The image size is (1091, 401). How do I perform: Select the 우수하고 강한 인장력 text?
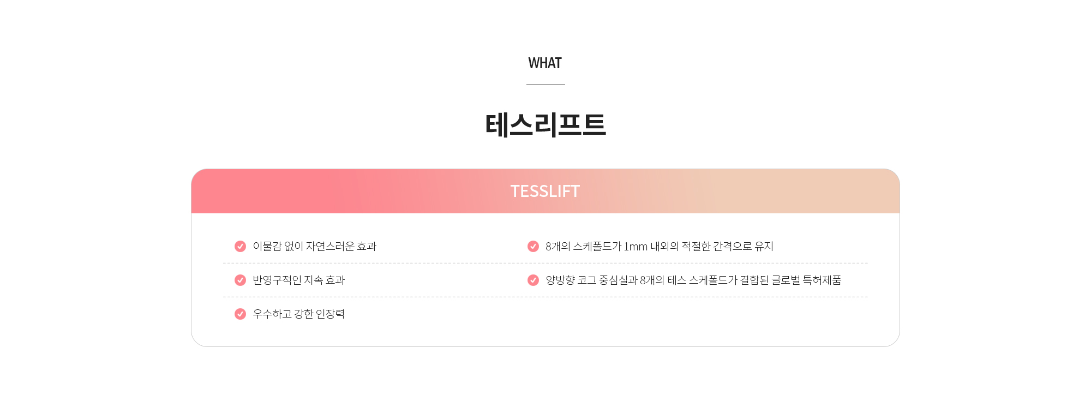(x=299, y=314)
